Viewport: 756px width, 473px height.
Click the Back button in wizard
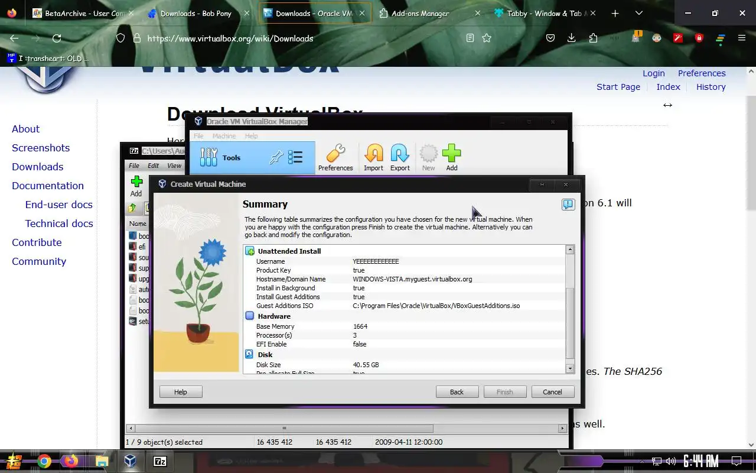click(x=457, y=392)
